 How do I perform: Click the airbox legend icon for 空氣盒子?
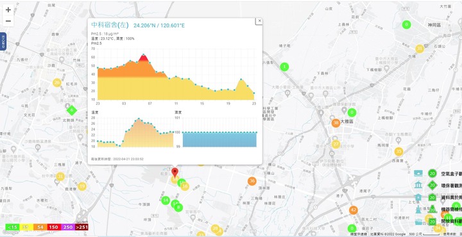418,174
